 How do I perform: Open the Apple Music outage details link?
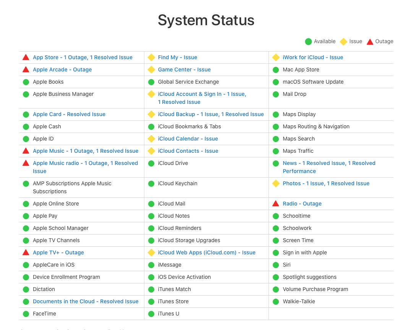[x=86, y=151]
